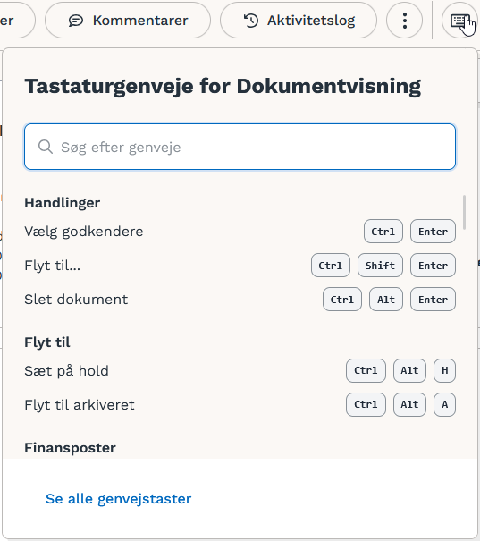The image size is (480, 541).
Task: Open the three-dot more options menu
Action: pos(405,21)
